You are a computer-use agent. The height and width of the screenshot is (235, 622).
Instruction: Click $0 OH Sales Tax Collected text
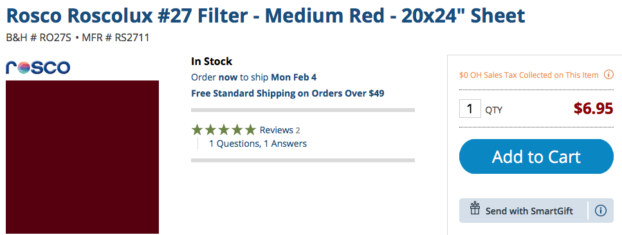pyautogui.click(x=529, y=75)
